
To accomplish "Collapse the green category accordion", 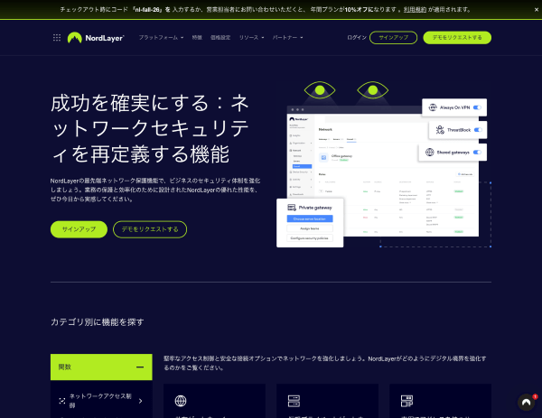I will pos(101,367).
